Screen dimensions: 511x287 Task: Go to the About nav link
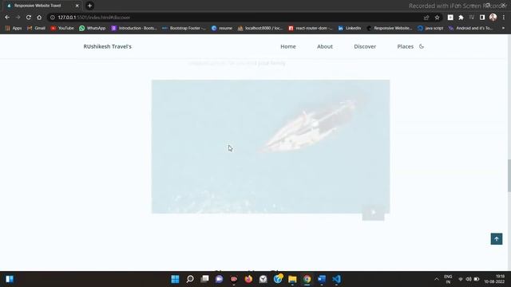pos(325,46)
